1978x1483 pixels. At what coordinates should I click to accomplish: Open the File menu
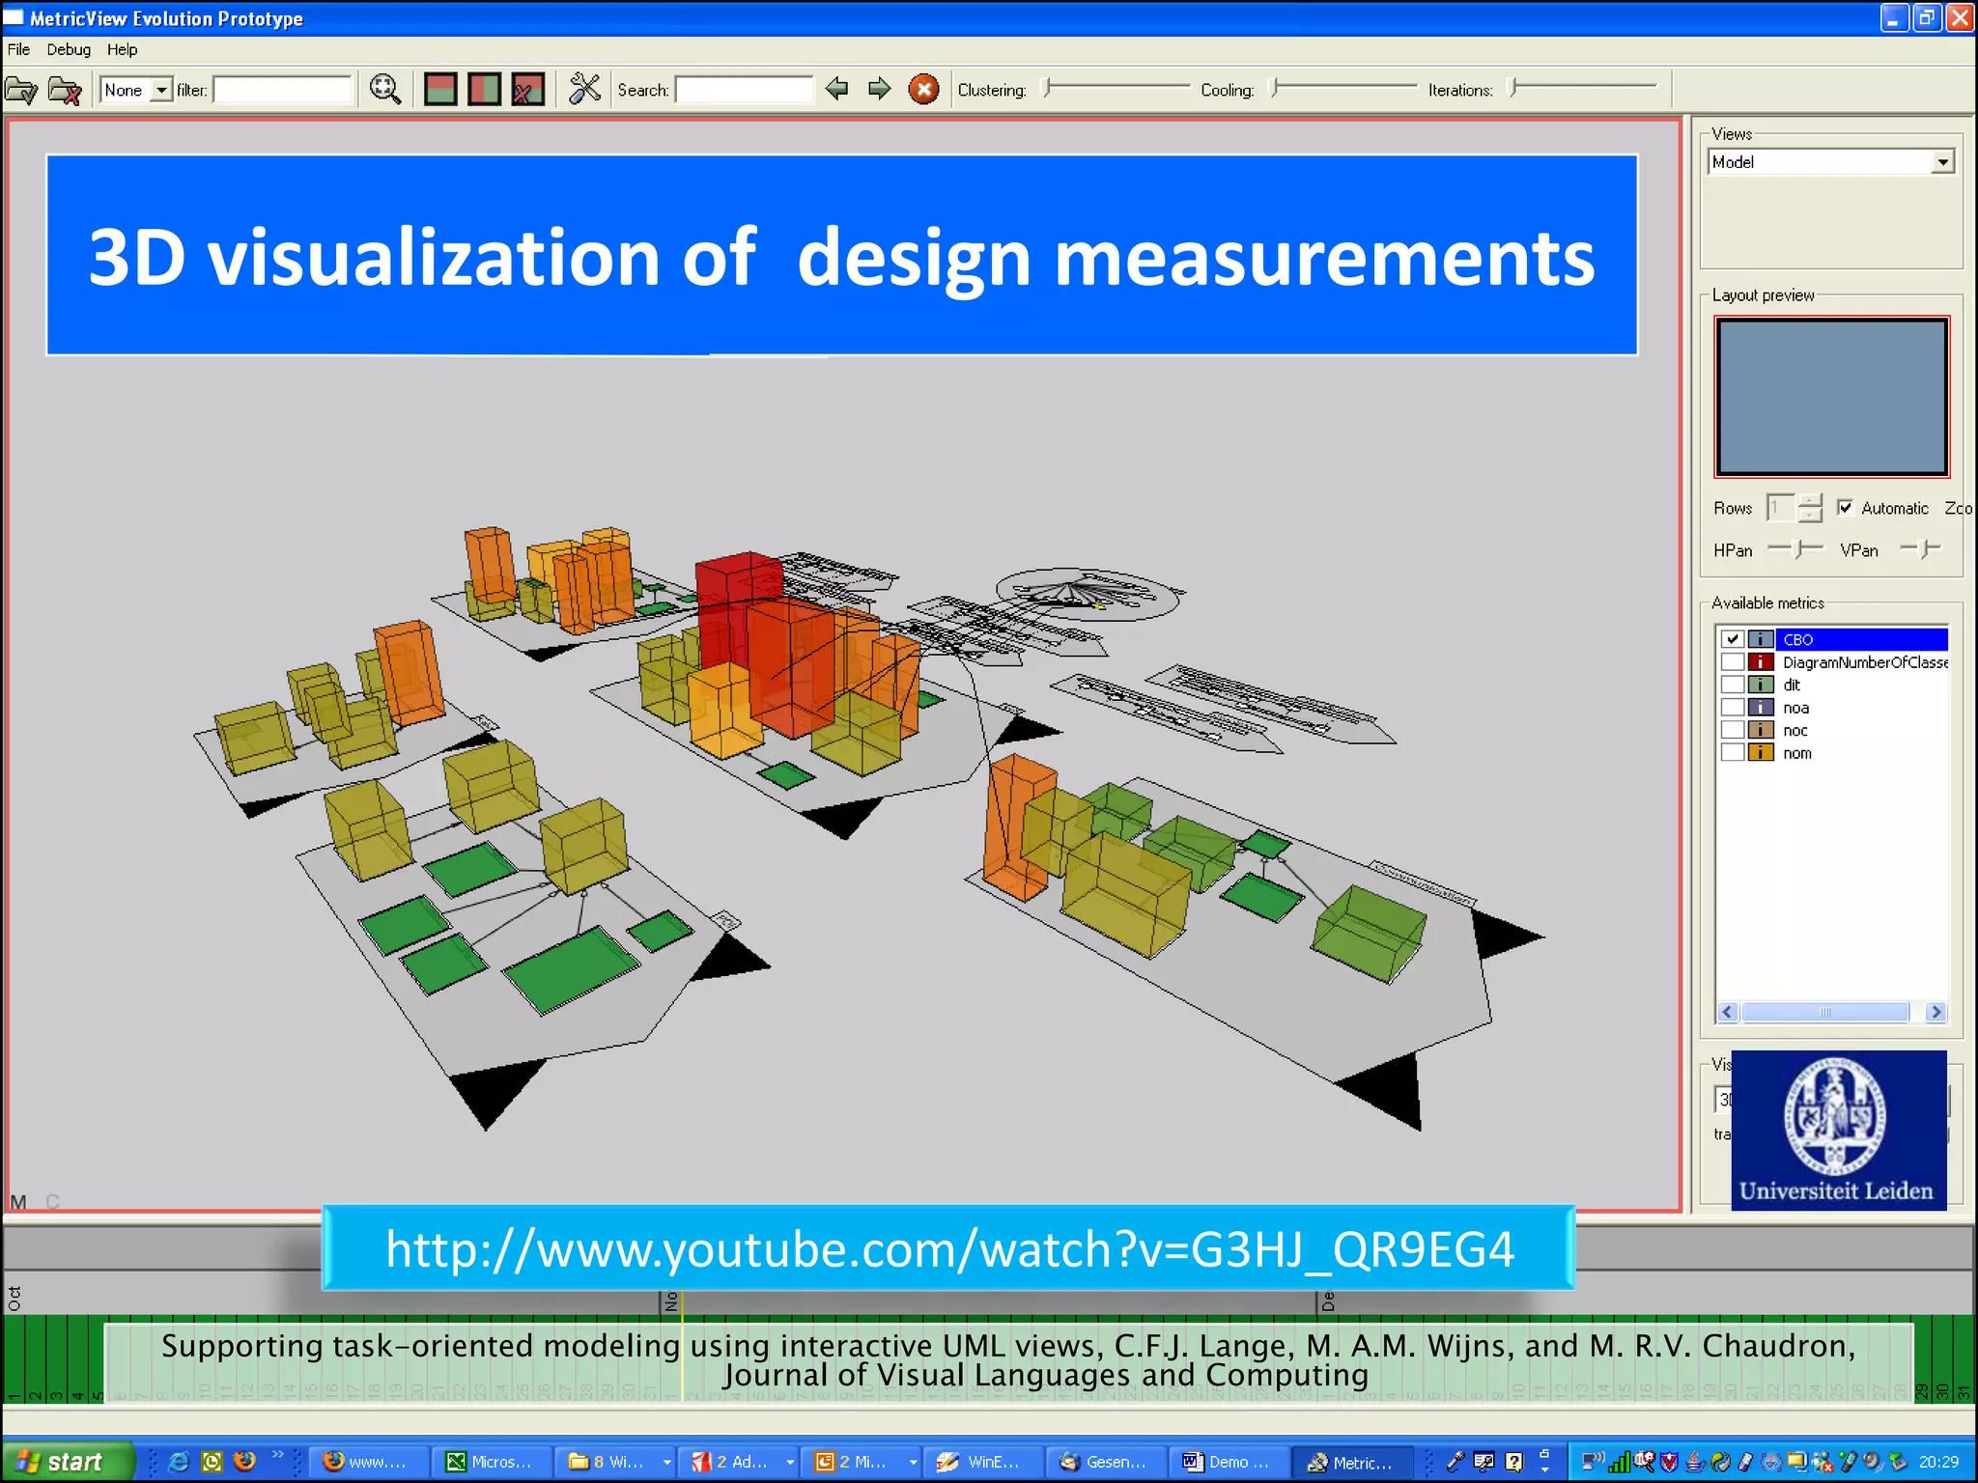(x=18, y=49)
